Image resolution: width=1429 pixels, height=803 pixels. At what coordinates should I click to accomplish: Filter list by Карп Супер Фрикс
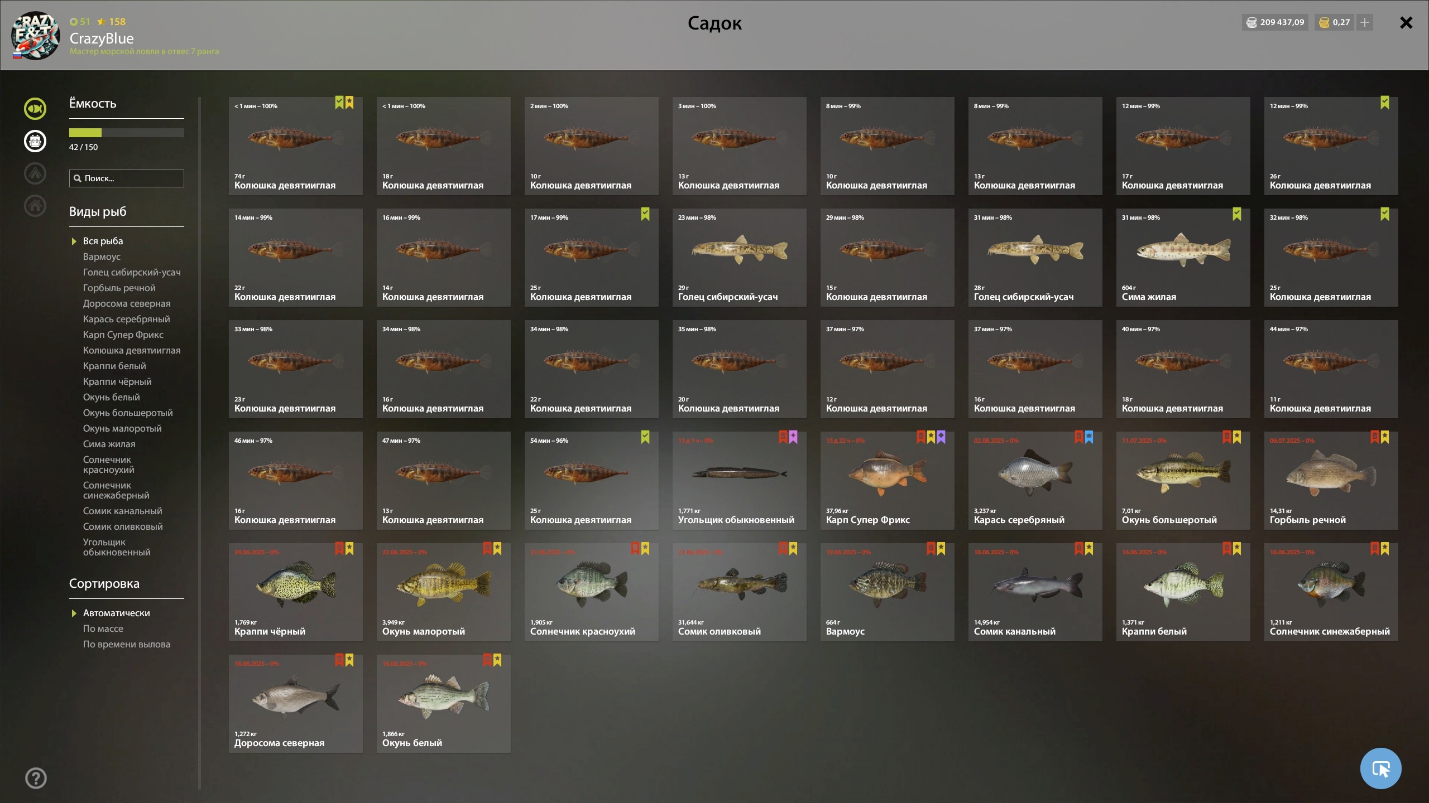tap(123, 335)
